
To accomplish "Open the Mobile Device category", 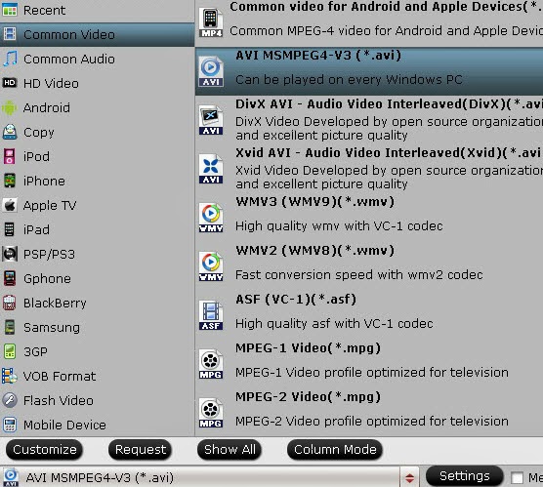I will [x=97, y=426].
